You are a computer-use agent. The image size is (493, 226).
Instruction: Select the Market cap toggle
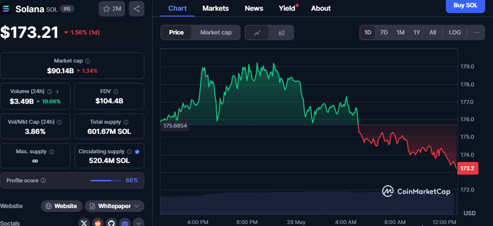point(216,32)
